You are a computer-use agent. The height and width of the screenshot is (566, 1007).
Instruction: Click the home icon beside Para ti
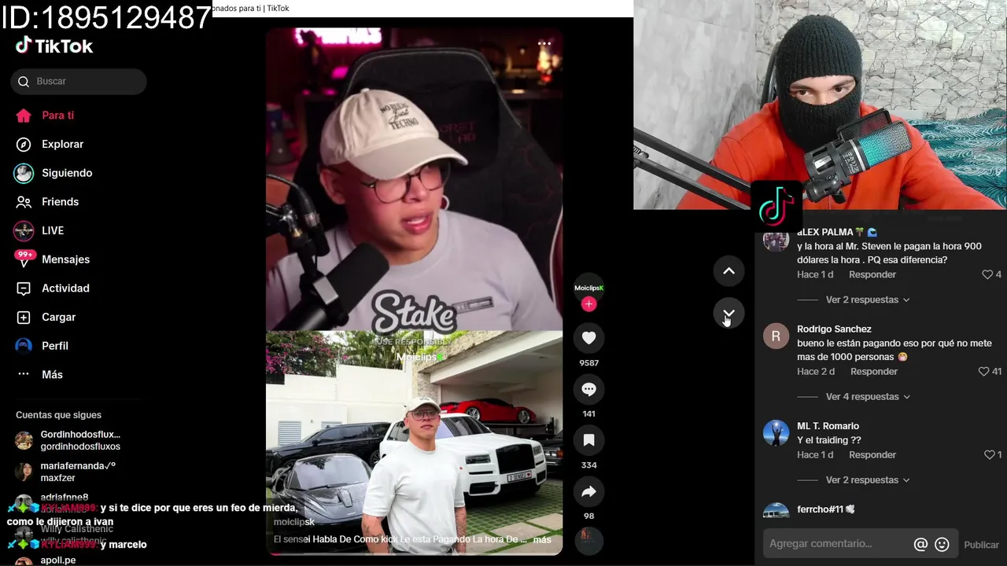[24, 116]
